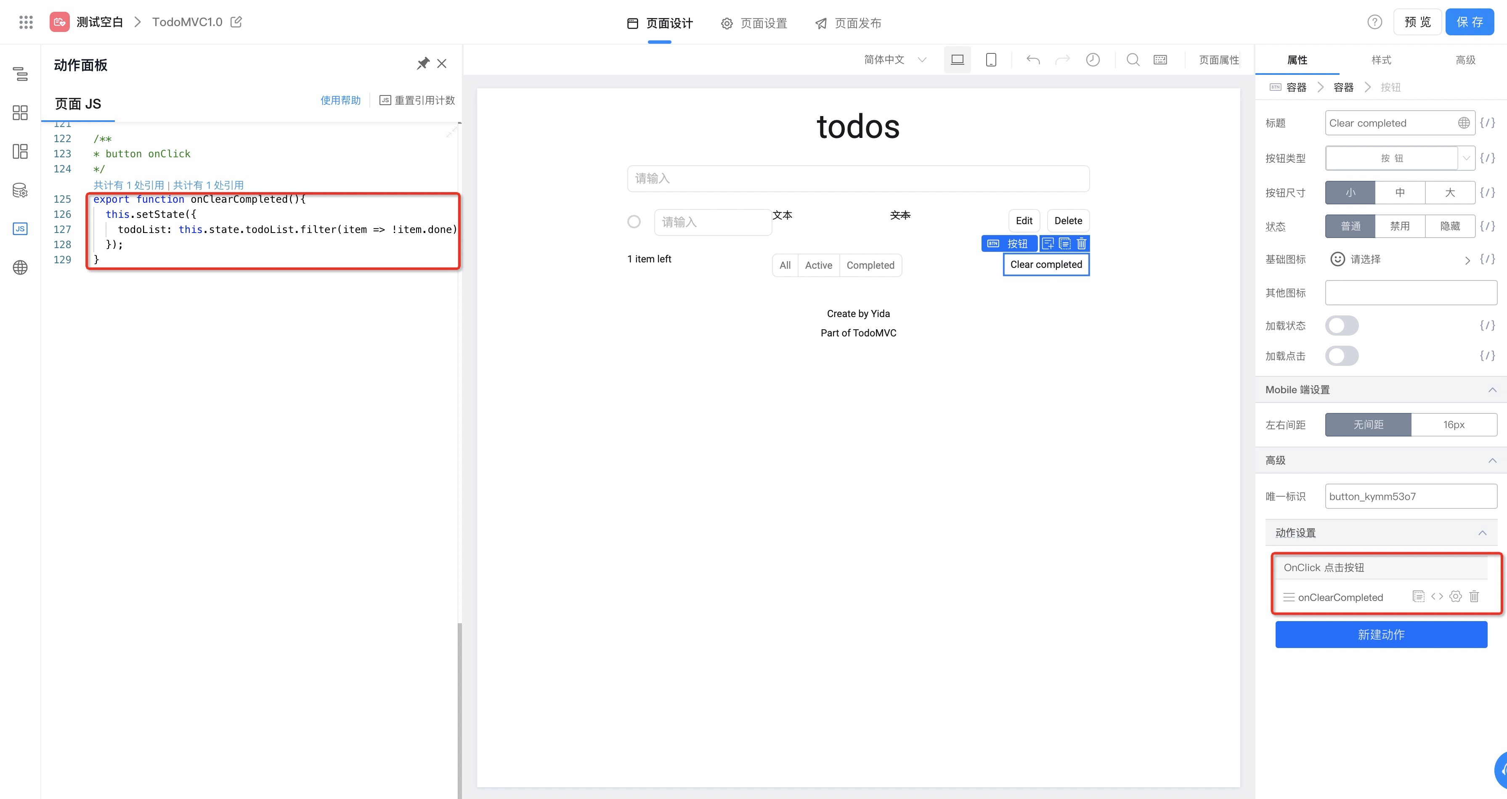This screenshot has width=1507, height=799.
Task: Toggle the 加载状态 switch
Action: click(1341, 325)
